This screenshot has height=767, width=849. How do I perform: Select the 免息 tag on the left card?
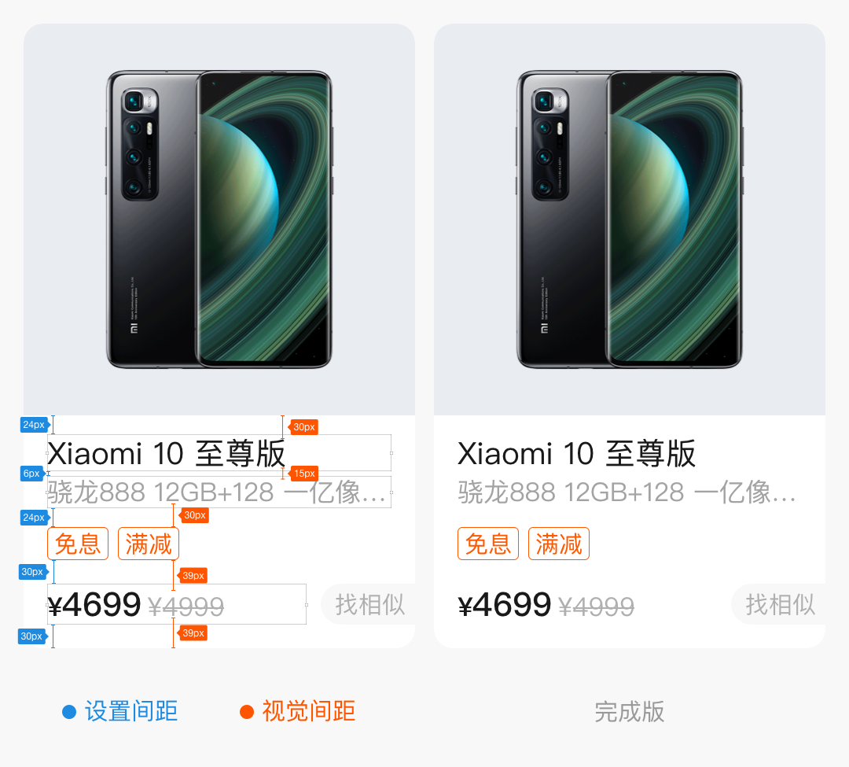click(78, 544)
